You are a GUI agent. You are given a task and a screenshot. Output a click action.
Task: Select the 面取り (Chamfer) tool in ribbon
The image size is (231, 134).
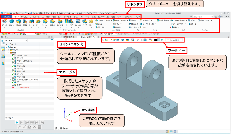coord(52,23)
